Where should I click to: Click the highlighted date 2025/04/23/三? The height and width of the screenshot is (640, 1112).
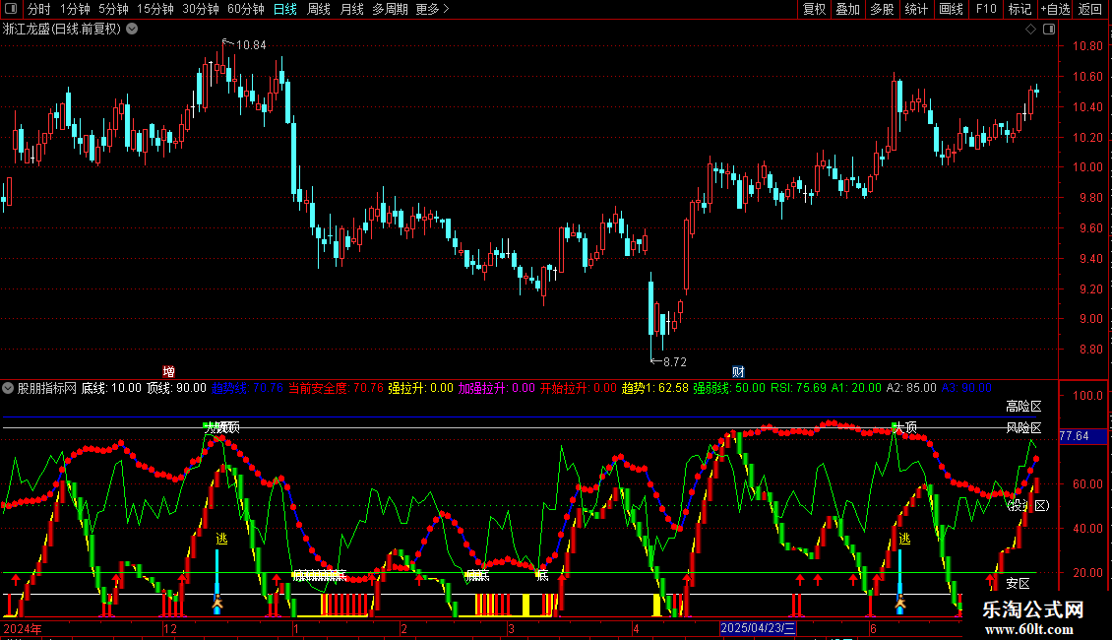tap(758, 628)
